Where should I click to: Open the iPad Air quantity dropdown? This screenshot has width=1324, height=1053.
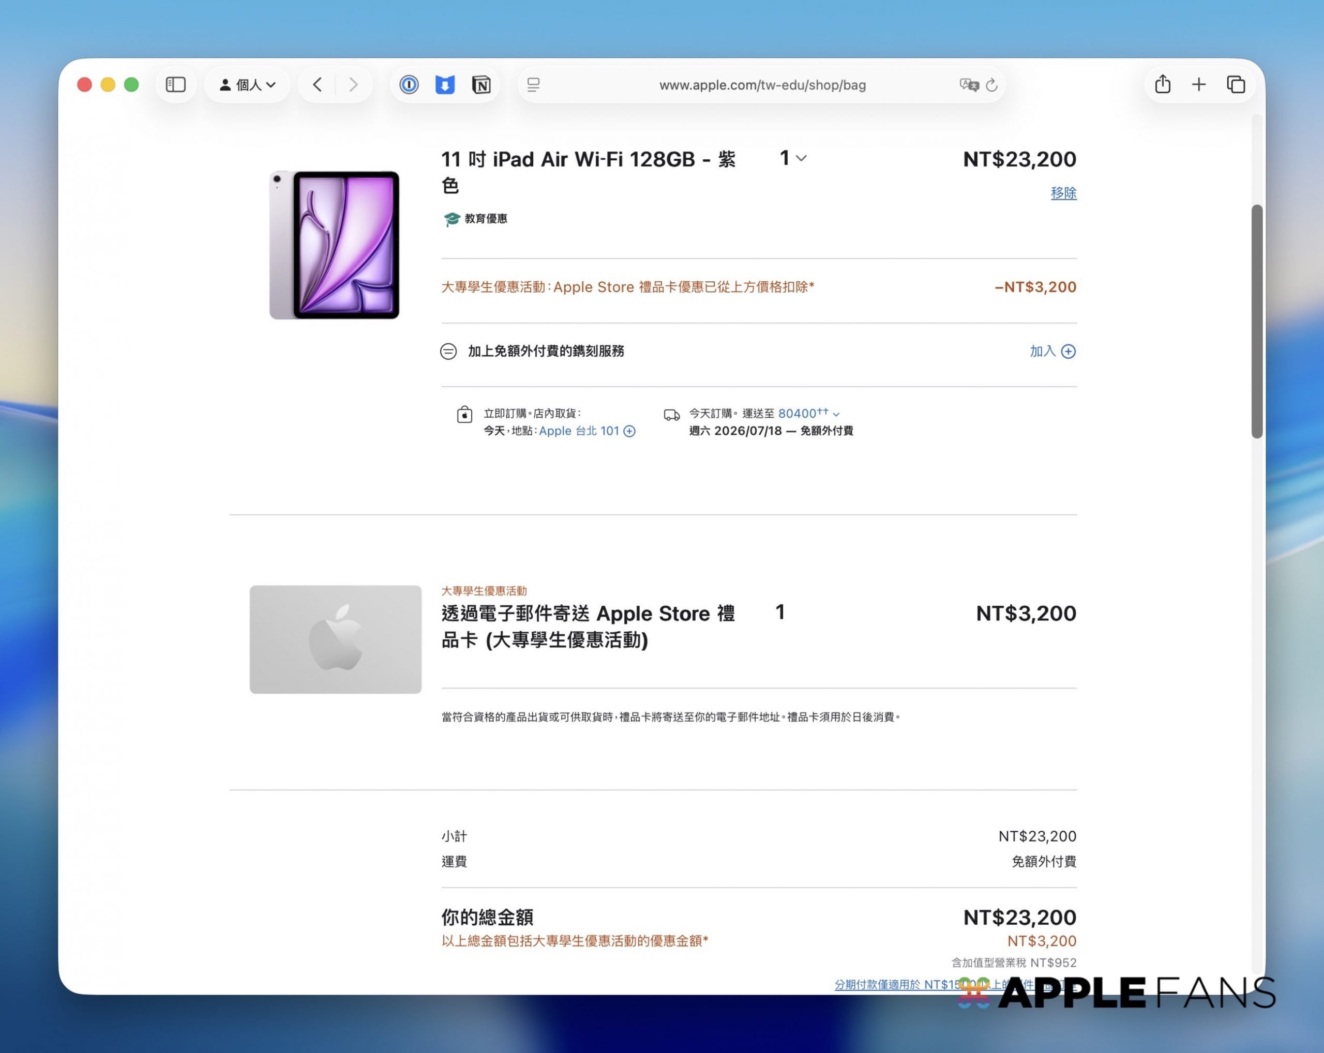(793, 158)
